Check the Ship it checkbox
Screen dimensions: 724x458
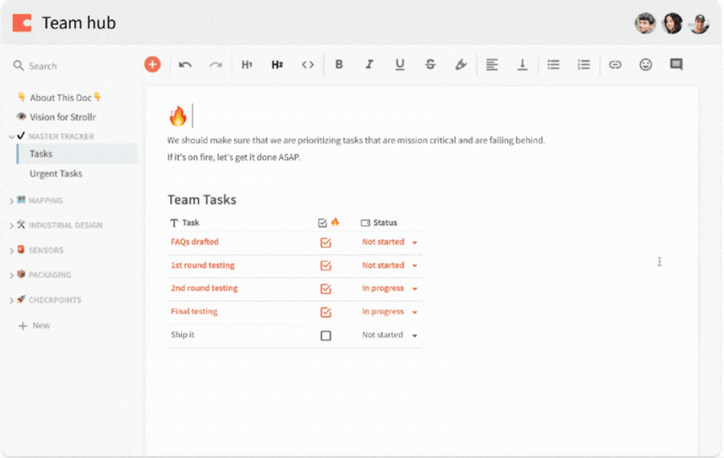click(325, 336)
